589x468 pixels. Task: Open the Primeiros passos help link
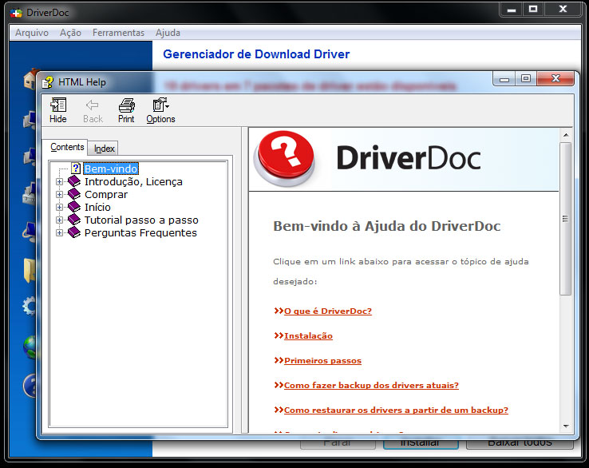322,360
